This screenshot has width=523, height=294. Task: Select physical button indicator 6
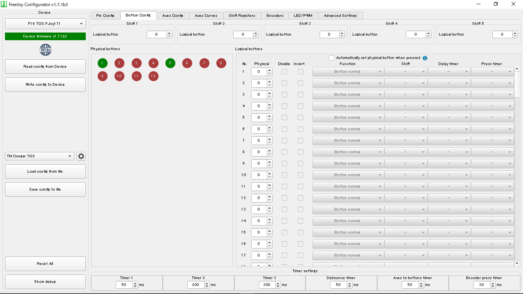coord(187,63)
